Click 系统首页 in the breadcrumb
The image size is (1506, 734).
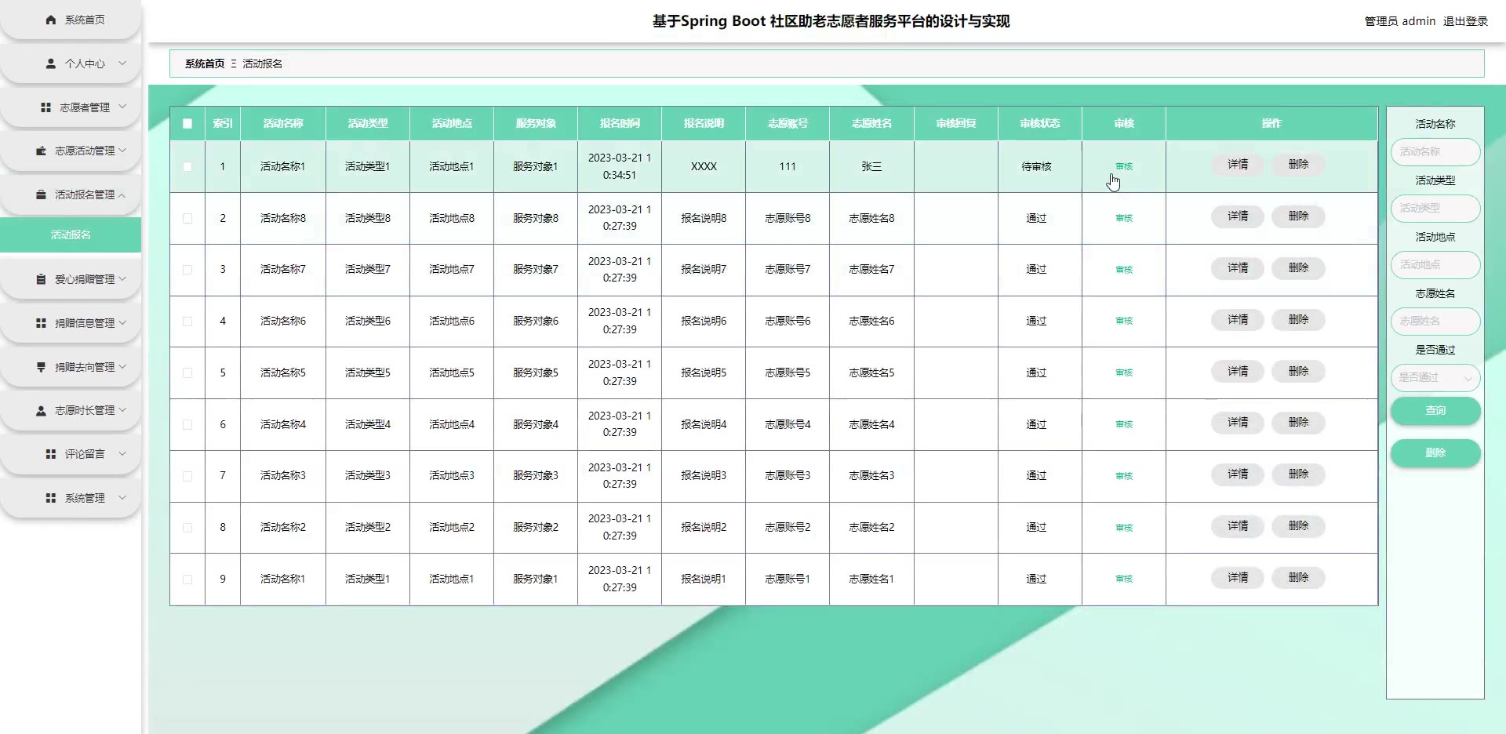pos(205,64)
